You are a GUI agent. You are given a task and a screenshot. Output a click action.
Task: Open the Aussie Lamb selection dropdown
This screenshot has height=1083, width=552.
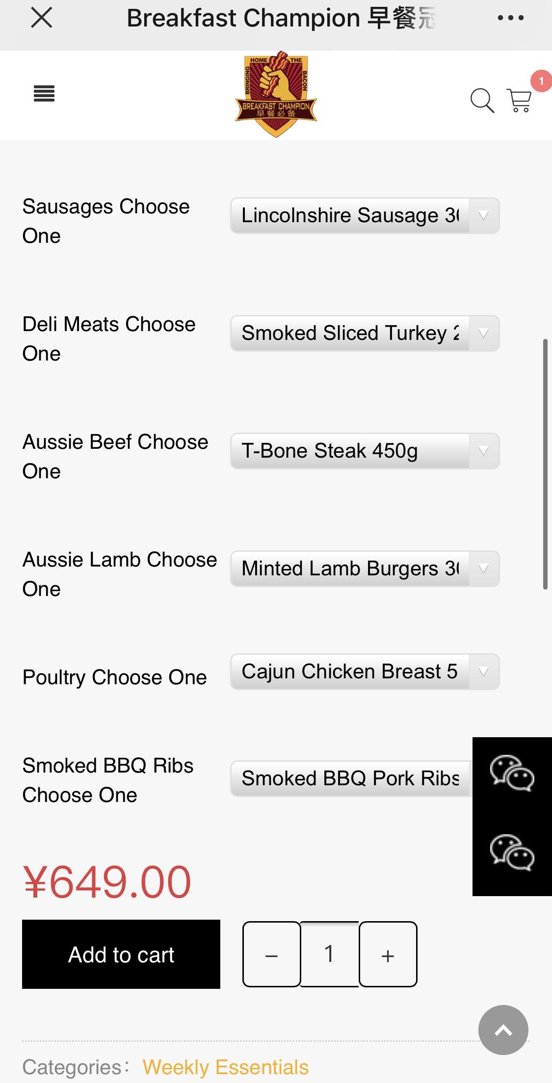pos(365,569)
